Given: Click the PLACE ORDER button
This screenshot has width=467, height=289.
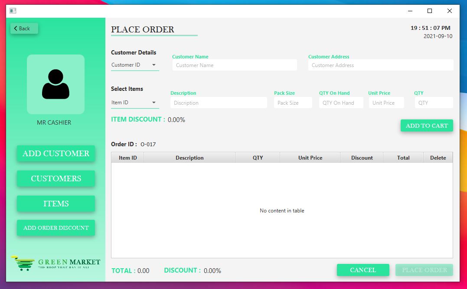Looking at the screenshot, I should point(424,270).
